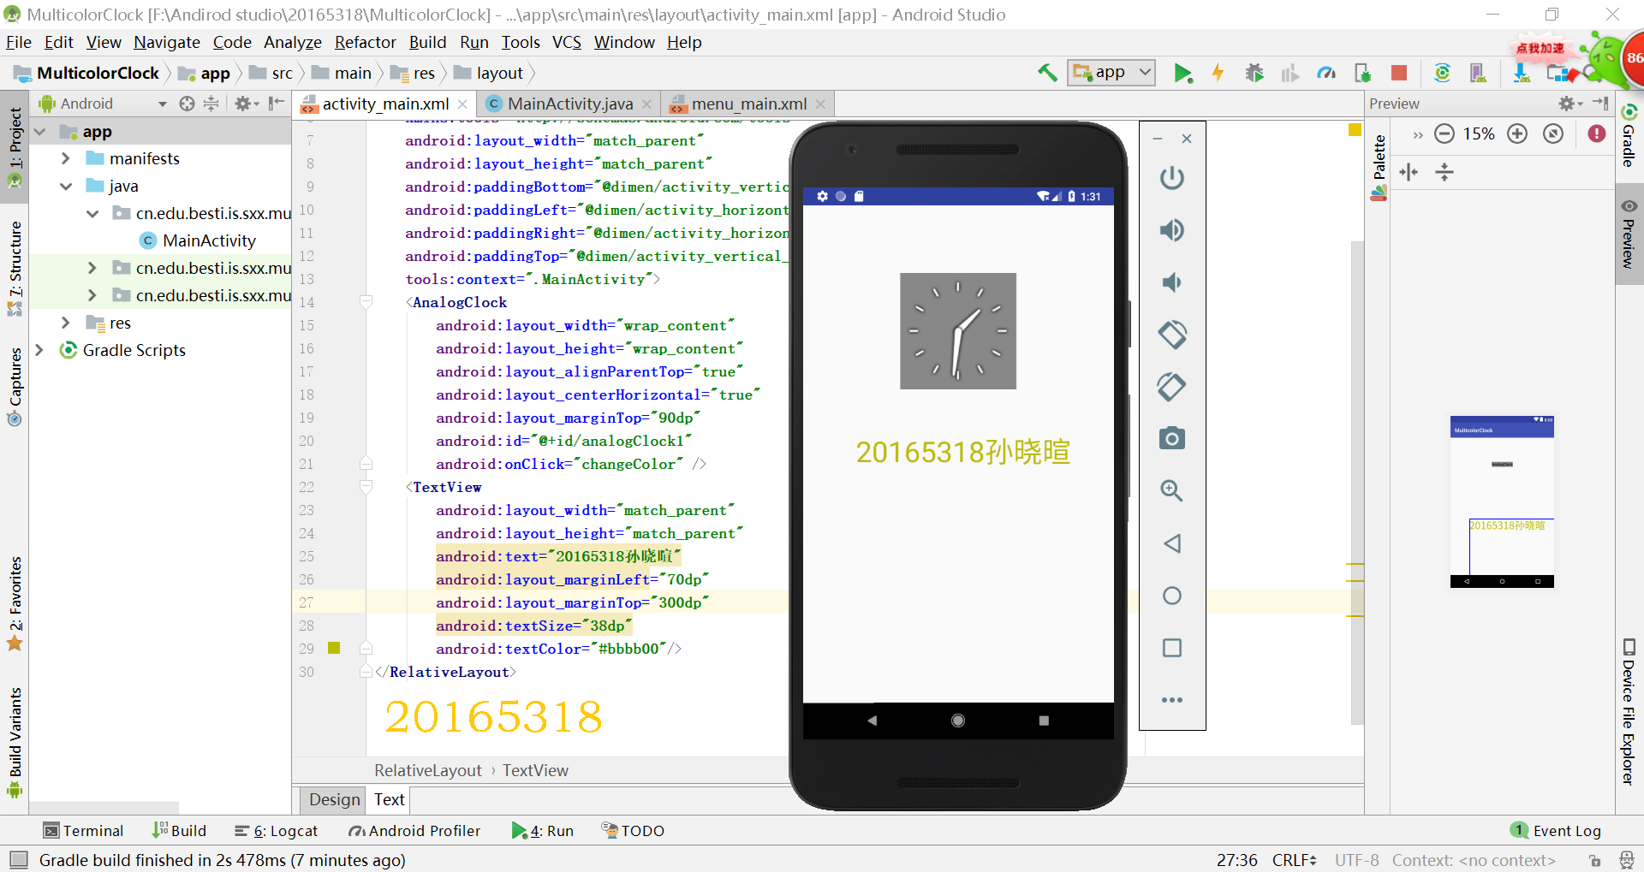Switch to Design editor tab

(x=335, y=799)
